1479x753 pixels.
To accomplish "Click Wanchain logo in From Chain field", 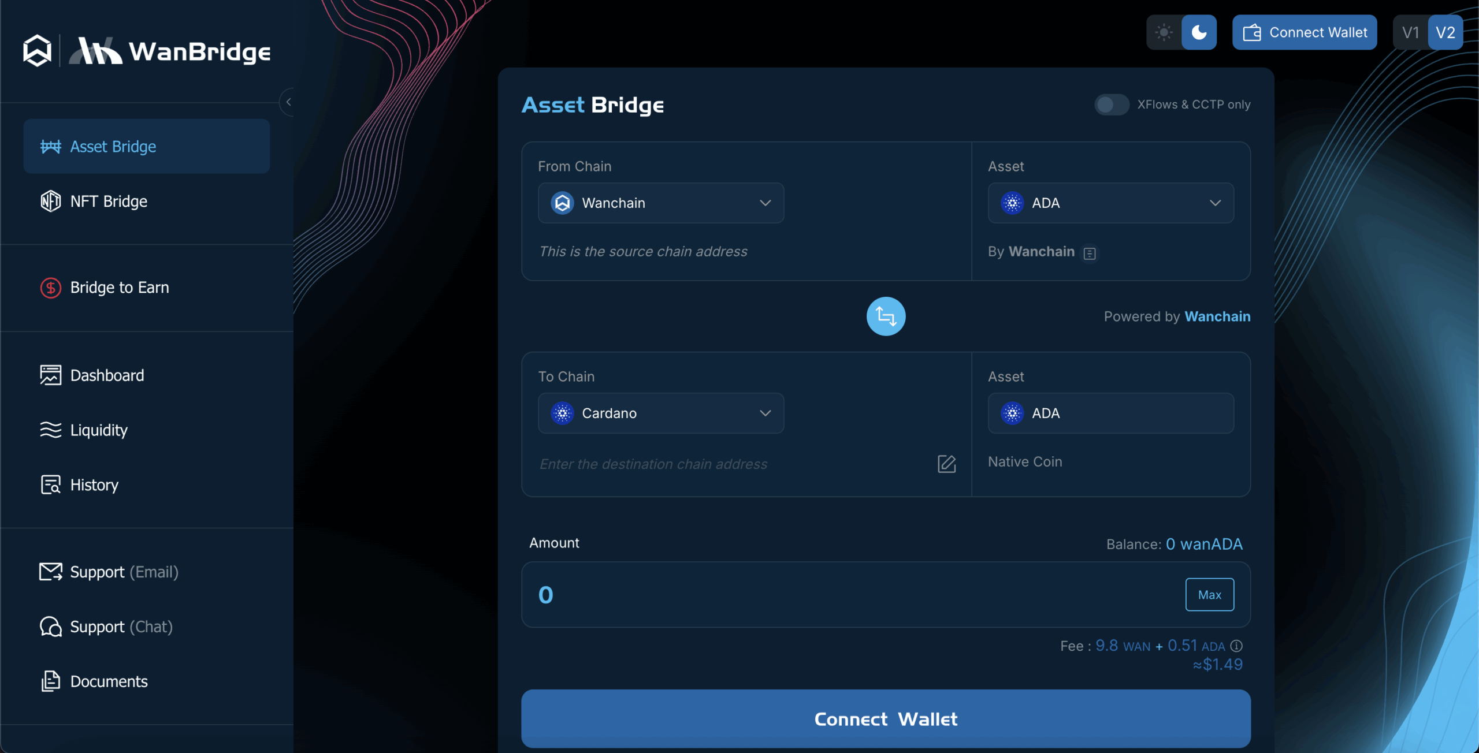I will click(562, 203).
